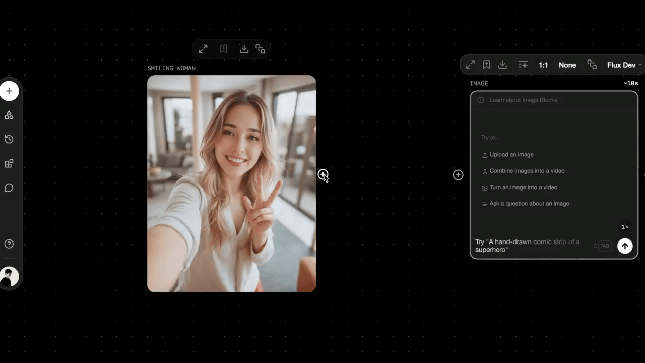Change the 1:1 aspect ratio setting
645x363 pixels.
point(543,65)
